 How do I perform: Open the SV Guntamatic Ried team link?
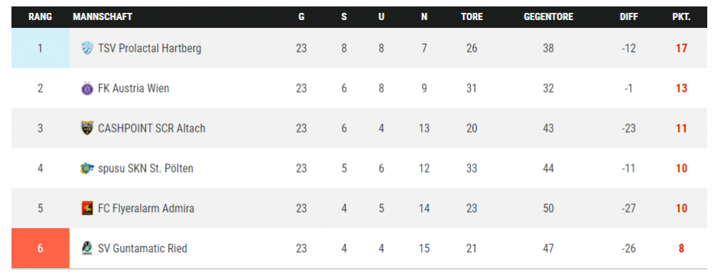(x=142, y=249)
